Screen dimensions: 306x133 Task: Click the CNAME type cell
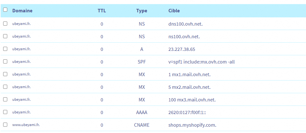[141, 125]
